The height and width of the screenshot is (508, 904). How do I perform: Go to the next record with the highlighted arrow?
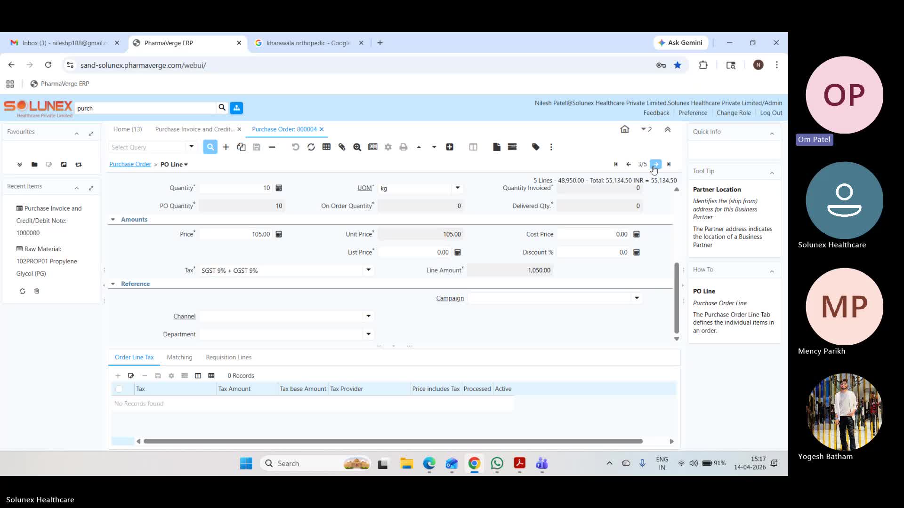656,164
